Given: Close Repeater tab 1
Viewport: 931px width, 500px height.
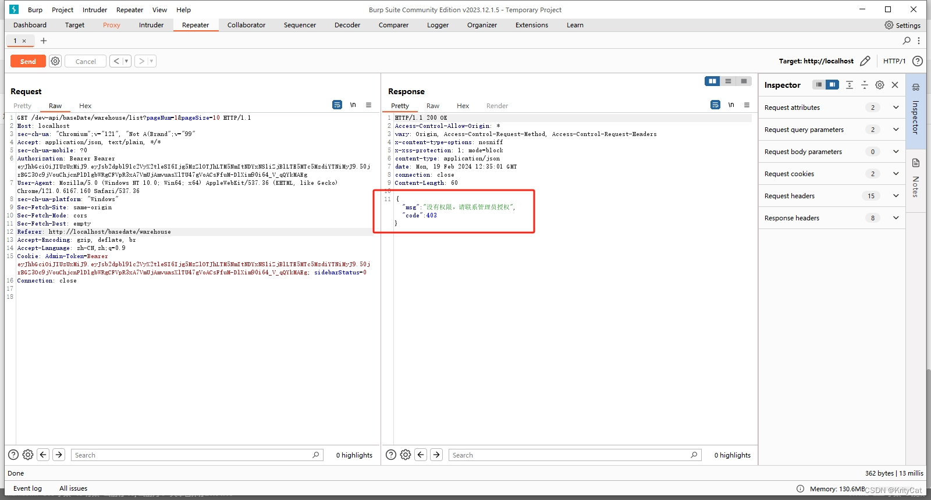Looking at the screenshot, I should click(x=24, y=41).
